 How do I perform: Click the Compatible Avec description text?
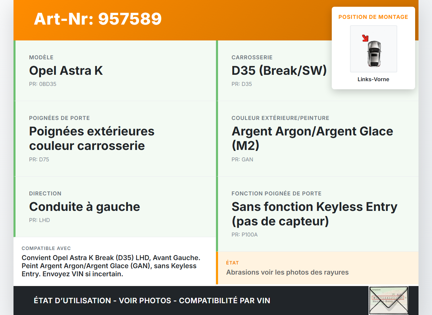pos(111,266)
